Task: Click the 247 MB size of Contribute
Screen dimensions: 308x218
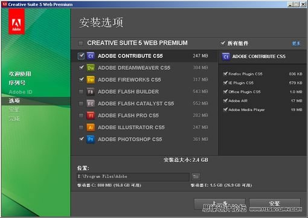Action: pos(201,56)
